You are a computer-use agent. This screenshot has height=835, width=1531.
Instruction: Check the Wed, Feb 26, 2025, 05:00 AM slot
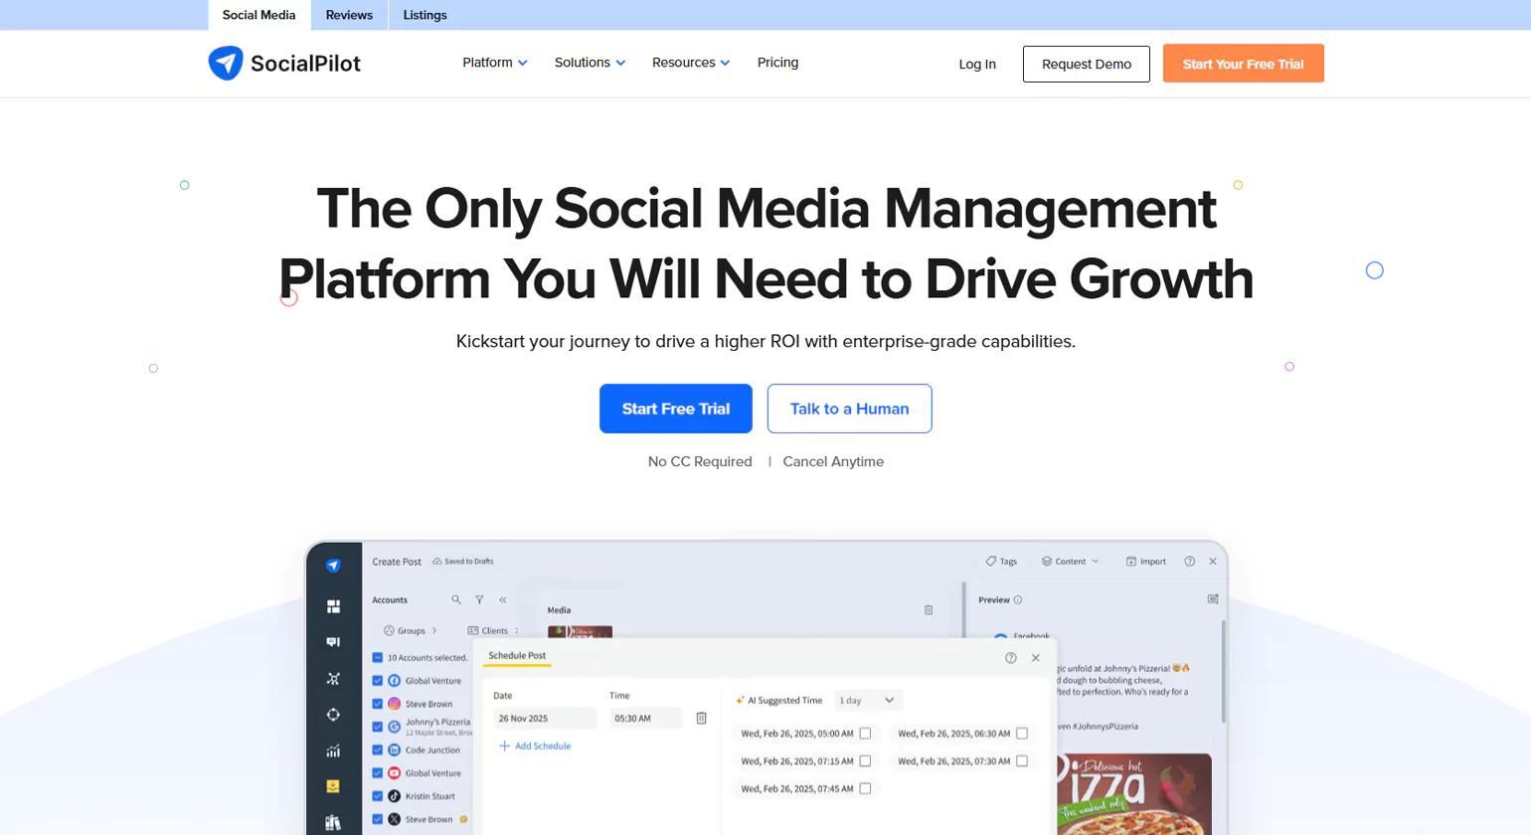866,733
